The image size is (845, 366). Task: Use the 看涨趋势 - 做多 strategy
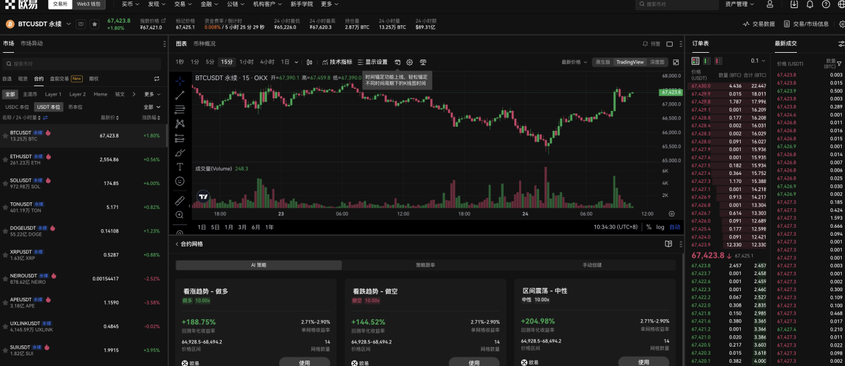305,362
